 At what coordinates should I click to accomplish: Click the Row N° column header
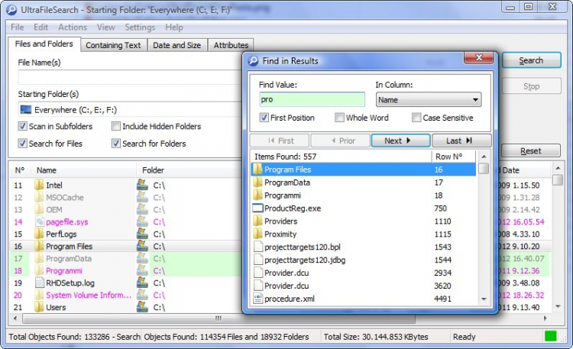pyautogui.click(x=454, y=157)
